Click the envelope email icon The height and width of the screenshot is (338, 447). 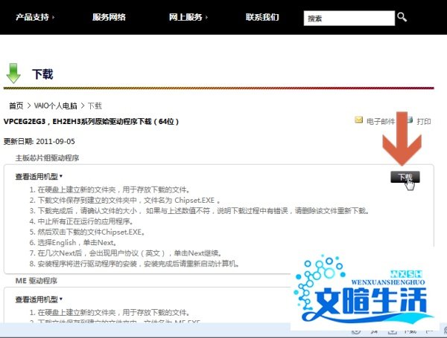click(x=358, y=120)
